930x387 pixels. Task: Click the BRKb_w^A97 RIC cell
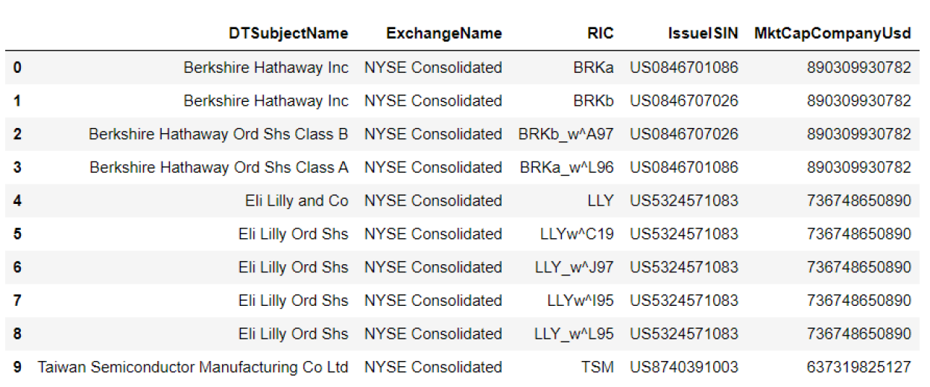(x=566, y=135)
